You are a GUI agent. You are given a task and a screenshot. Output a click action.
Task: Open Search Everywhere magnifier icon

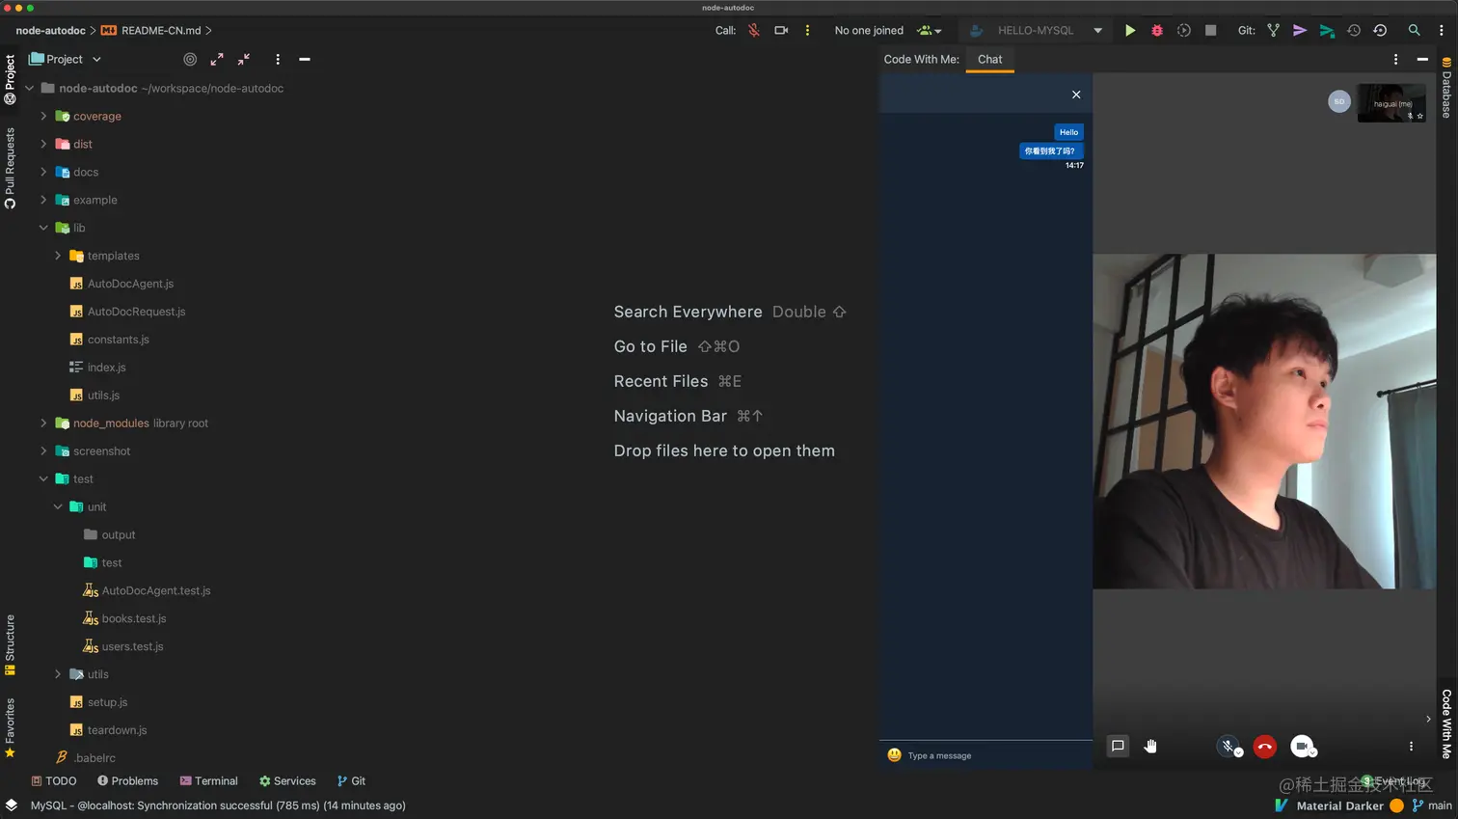1414,30
